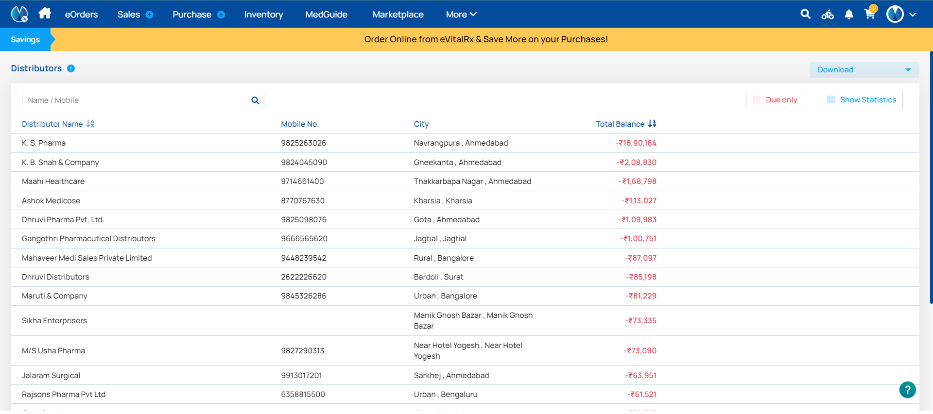Click the profile avatar icon
This screenshot has width=933, height=414.
tap(895, 14)
